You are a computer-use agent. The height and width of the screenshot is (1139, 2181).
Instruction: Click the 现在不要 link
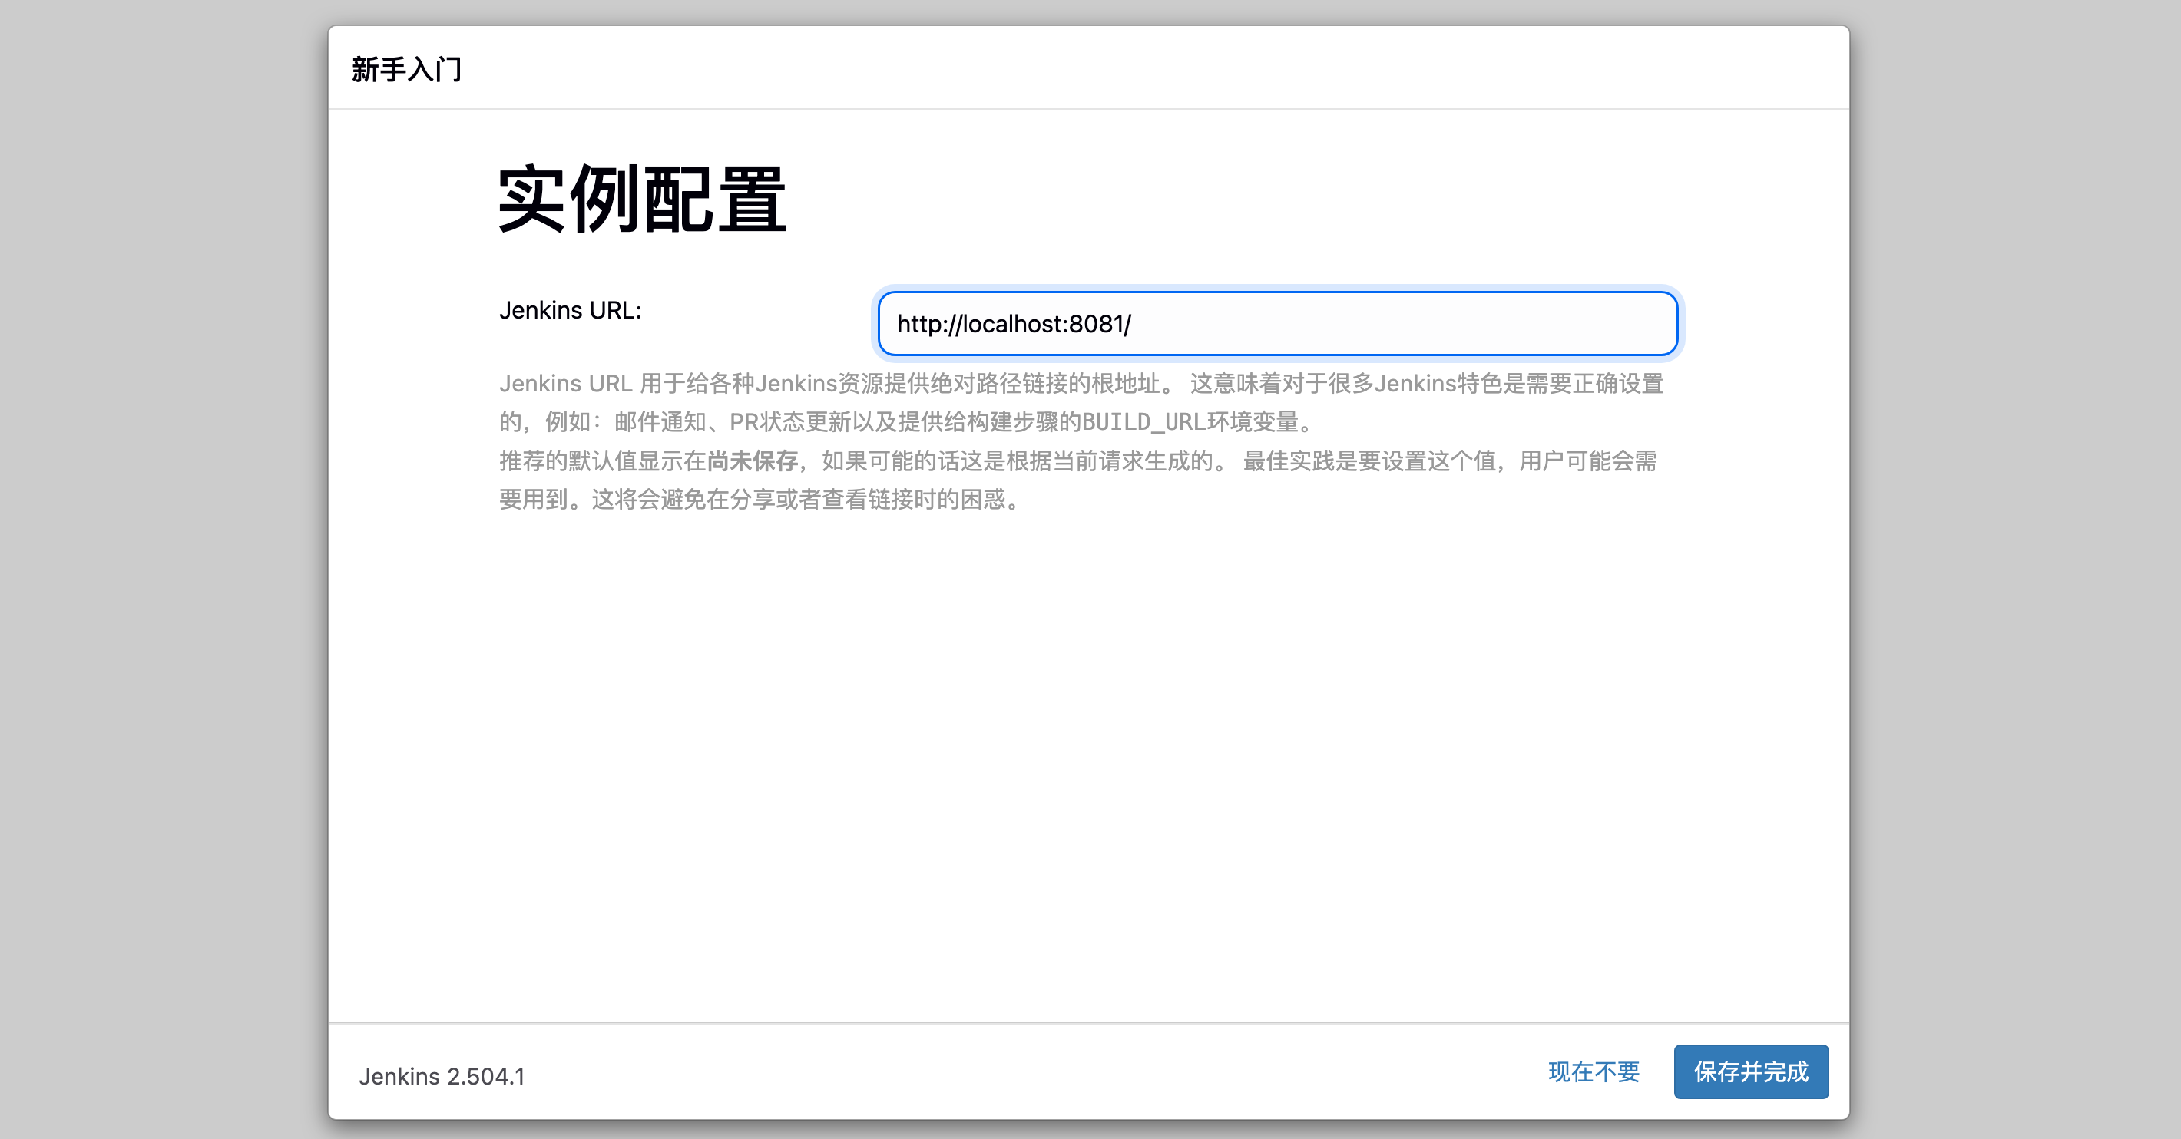1593,1071
